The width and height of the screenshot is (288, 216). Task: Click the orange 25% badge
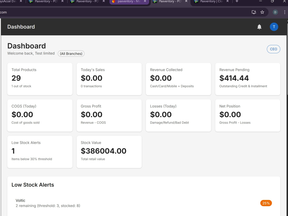[x=266, y=203]
